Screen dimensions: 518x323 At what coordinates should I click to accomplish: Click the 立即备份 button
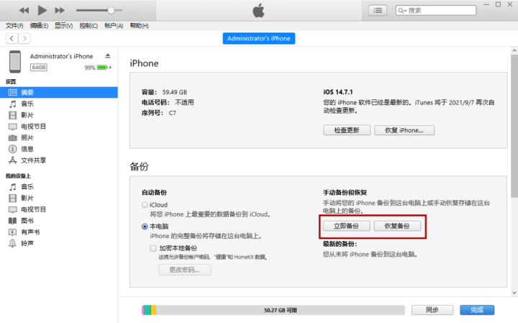coord(346,226)
